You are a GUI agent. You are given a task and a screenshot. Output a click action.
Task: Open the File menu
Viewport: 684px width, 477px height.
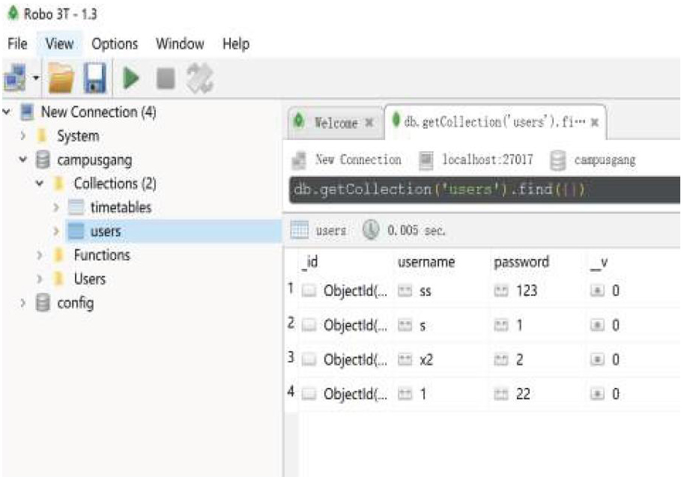pos(17,43)
